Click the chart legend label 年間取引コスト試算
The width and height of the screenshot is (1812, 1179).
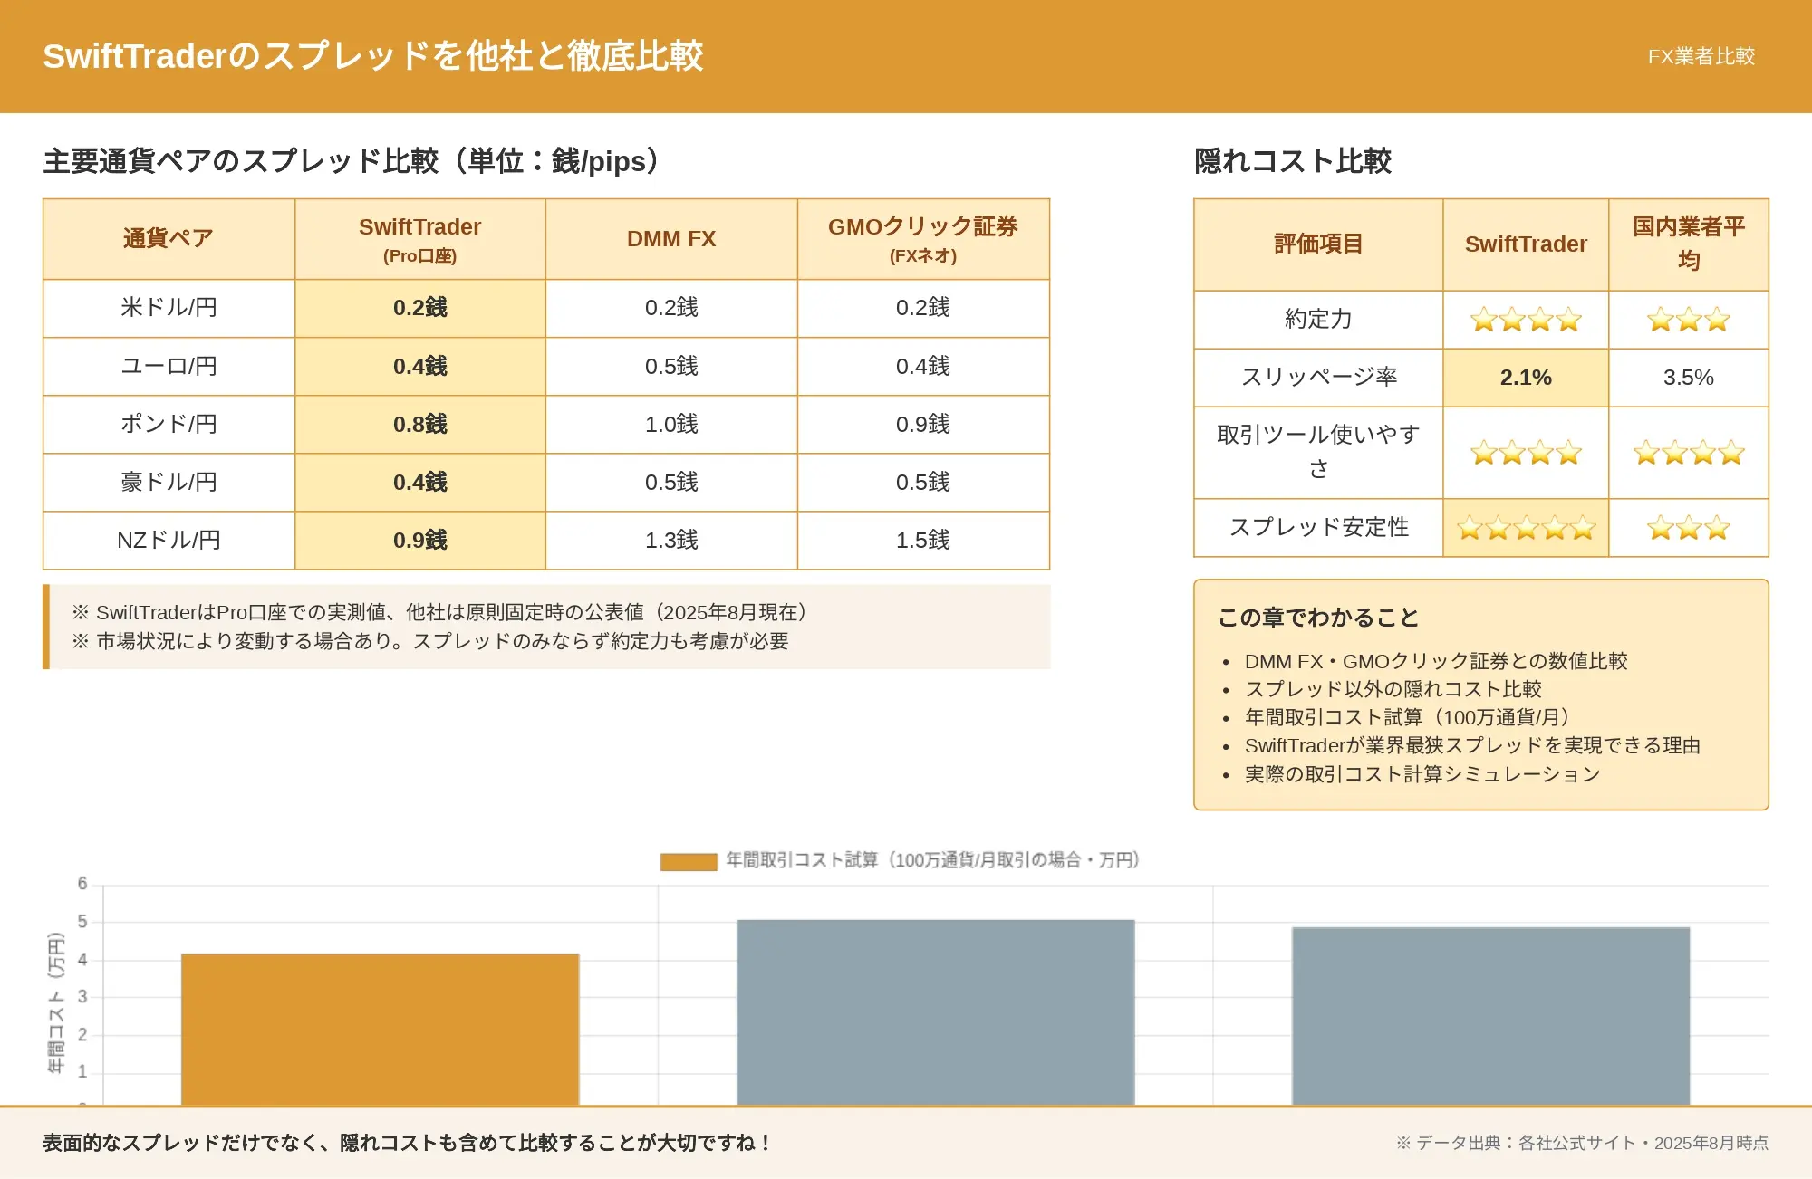[932, 860]
